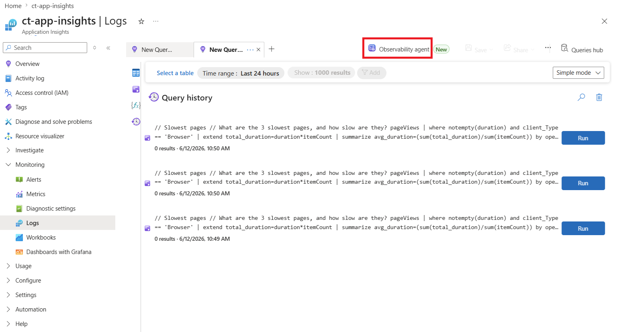
Task: Open Activity log
Action: pyautogui.click(x=30, y=78)
